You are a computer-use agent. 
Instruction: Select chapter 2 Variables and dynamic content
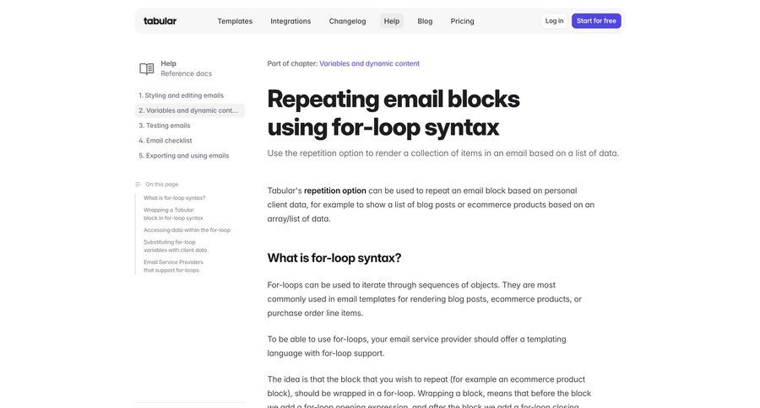pyautogui.click(x=191, y=110)
